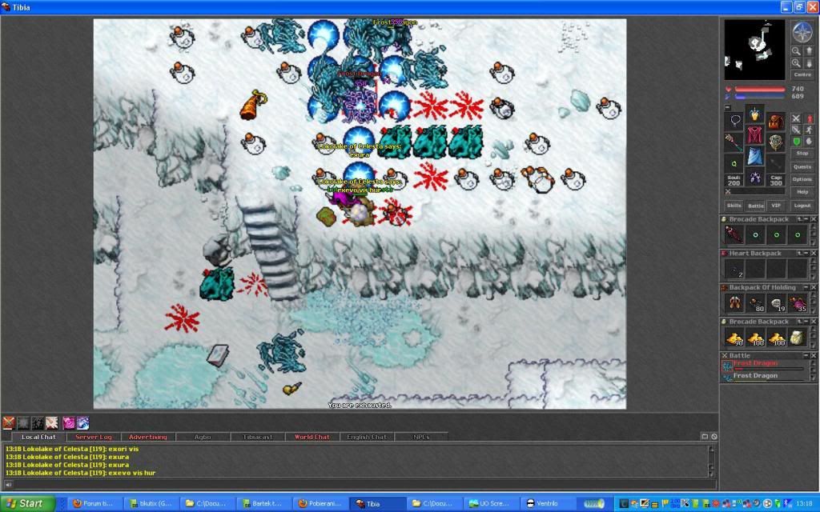Click the Centre minimap button
Screen dimensions: 820x512
[802, 74]
